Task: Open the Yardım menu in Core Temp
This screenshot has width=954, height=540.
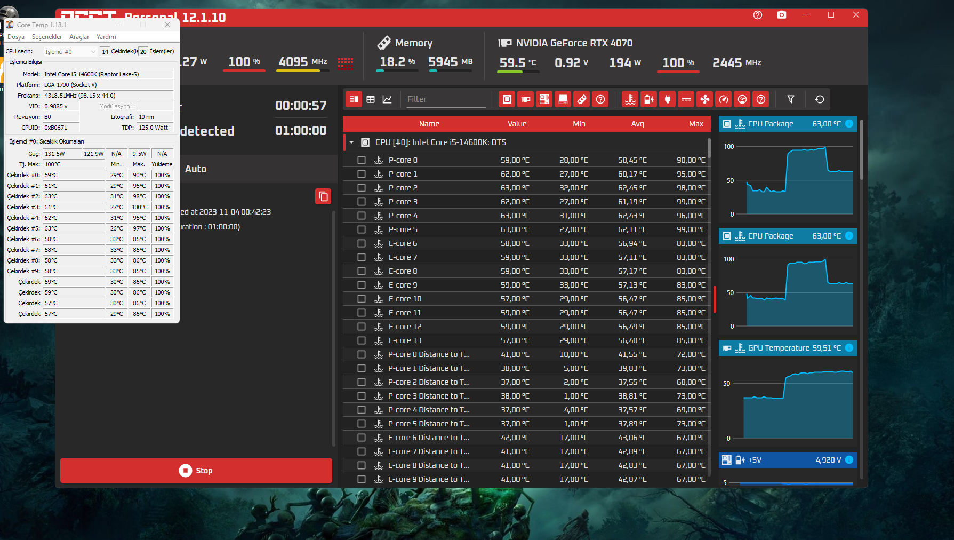Action: [106, 37]
